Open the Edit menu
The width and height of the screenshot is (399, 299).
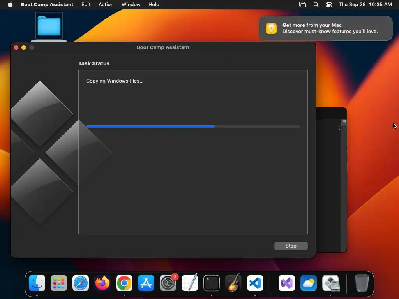click(x=86, y=4)
